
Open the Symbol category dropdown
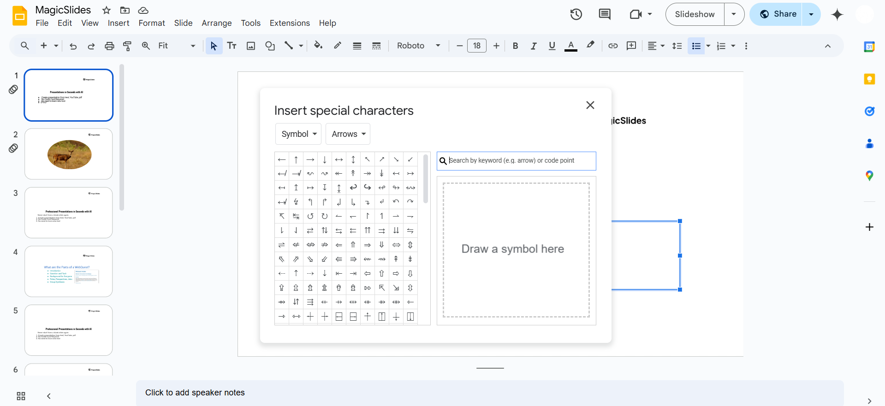click(x=299, y=134)
